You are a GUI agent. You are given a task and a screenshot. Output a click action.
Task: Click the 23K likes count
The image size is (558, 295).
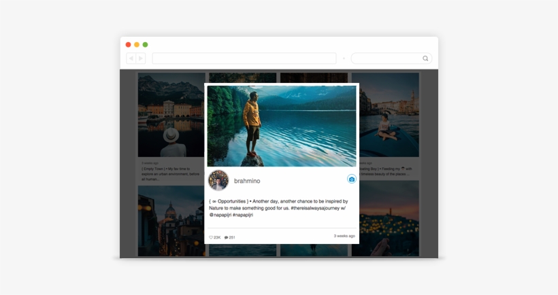point(217,237)
